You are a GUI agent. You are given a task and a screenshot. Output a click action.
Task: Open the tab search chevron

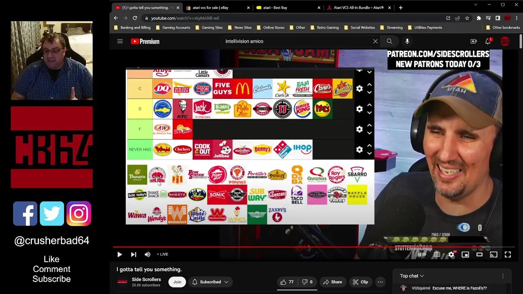(476, 4)
